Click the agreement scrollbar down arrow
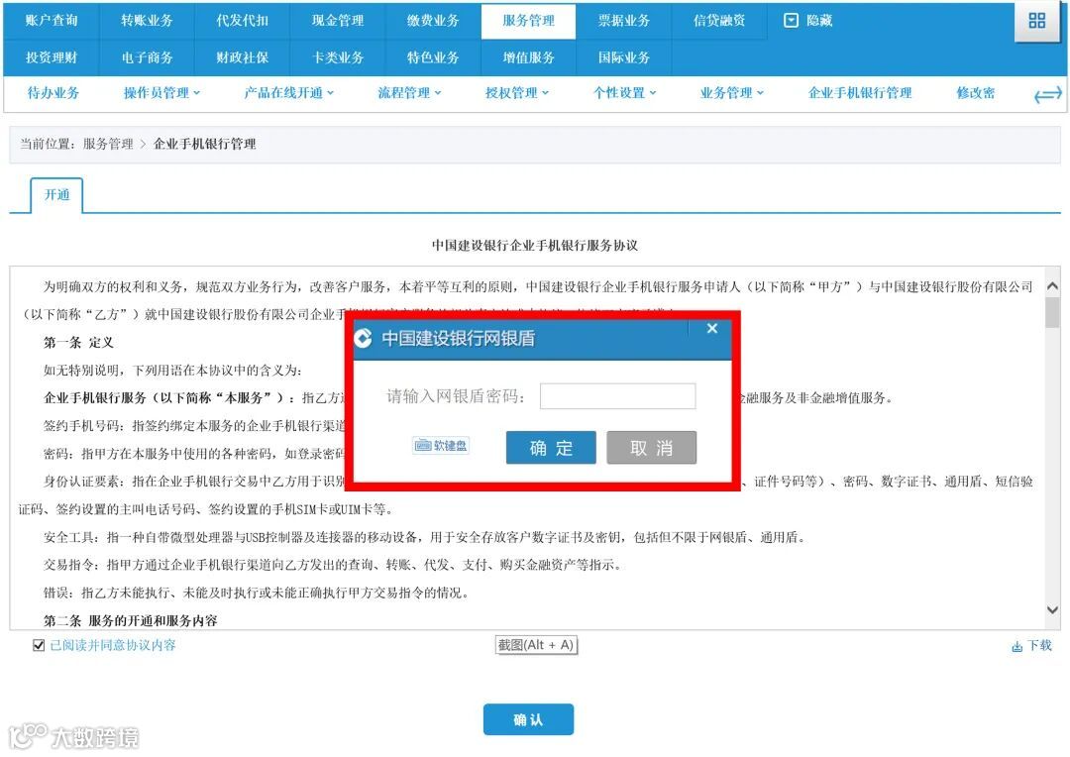This screenshot has width=1070, height=757. [1052, 609]
